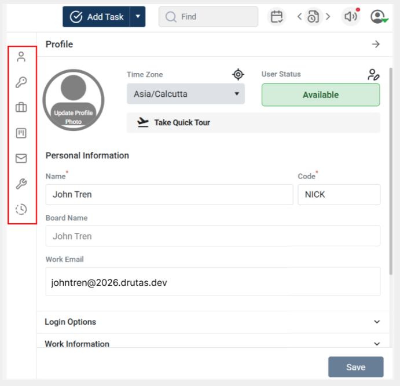Open the key icon in sidebar
Viewport: 400px width, 386px height.
click(x=21, y=82)
